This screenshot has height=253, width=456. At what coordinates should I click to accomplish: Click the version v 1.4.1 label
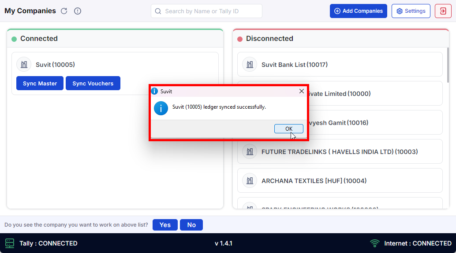(223, 243)
